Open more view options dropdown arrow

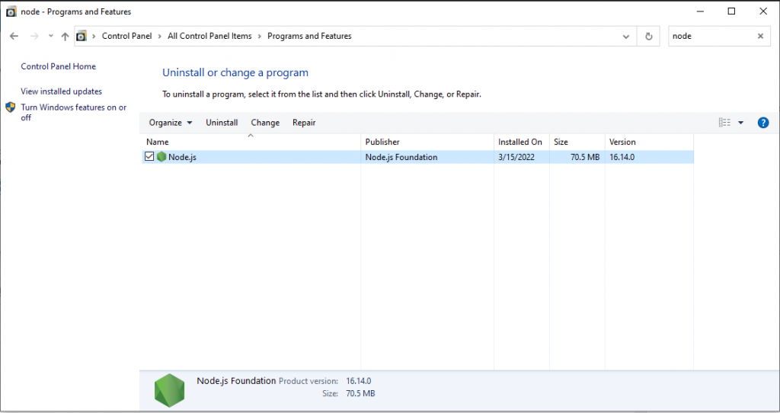(740, 123)
